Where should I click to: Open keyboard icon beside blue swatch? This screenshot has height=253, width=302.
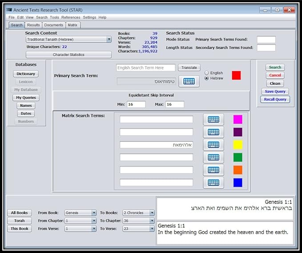(x=213, y=182)
